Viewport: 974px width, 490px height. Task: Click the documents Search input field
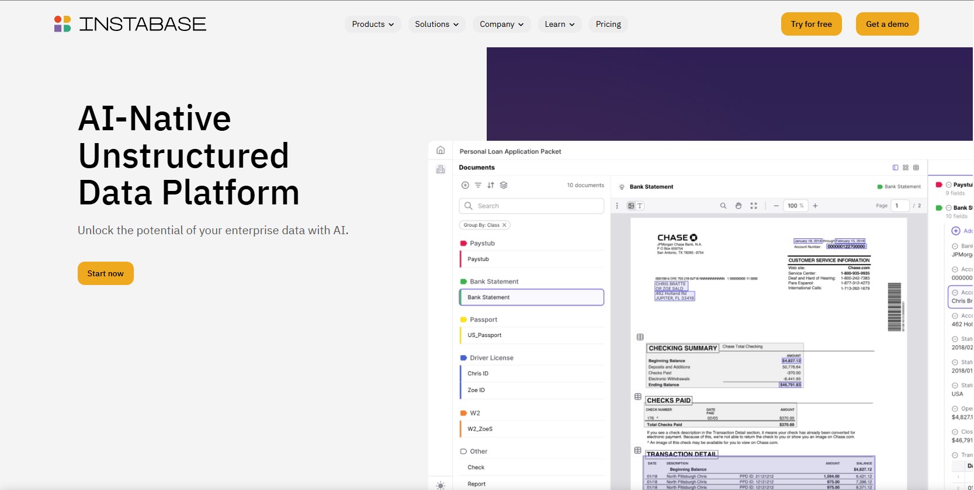532,206
